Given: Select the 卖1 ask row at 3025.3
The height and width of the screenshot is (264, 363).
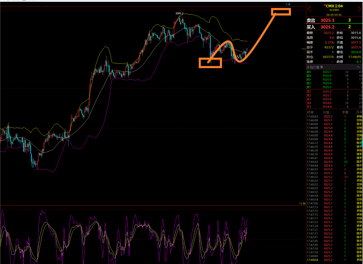Looking at the screenshot, I should 334,87.
